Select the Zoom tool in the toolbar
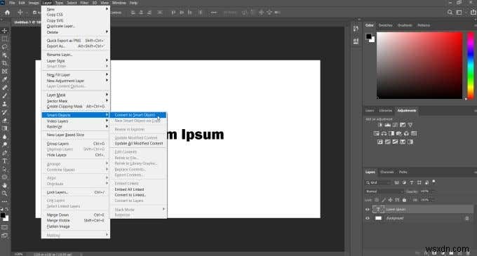This screenshot has width=477, height=256. pos(5,193)
